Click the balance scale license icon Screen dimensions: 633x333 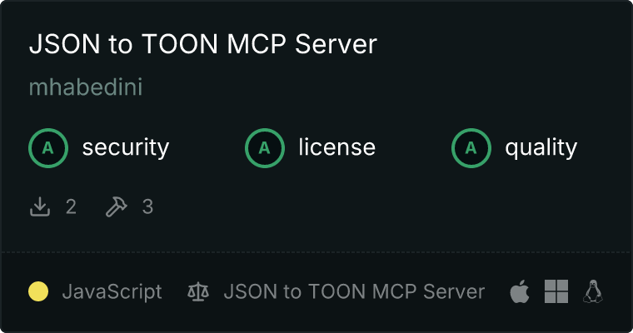(198, 291)
